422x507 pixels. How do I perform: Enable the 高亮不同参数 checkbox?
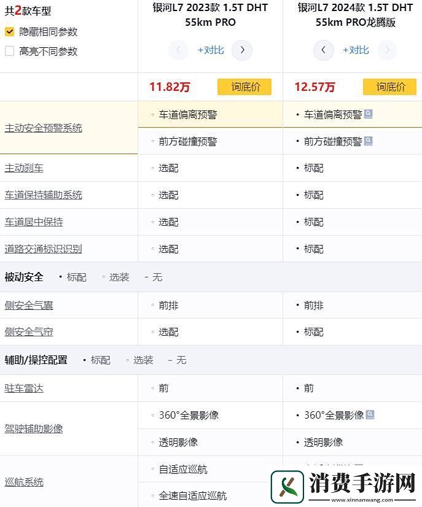[x=9, y=51]
